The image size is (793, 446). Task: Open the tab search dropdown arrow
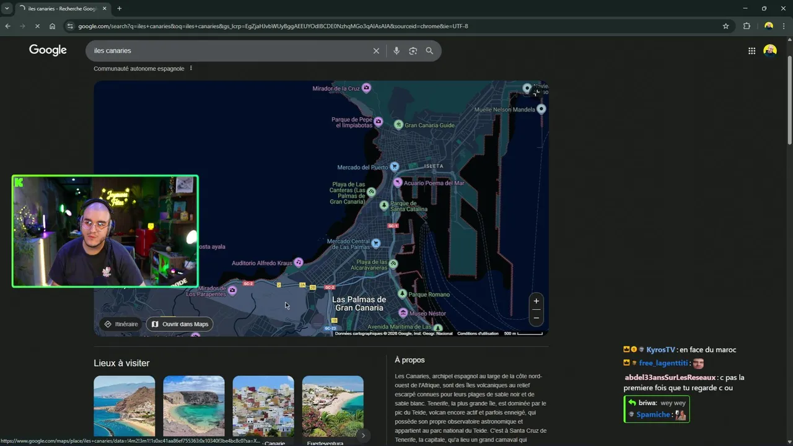pyautogui.click(x=7, y=9)
